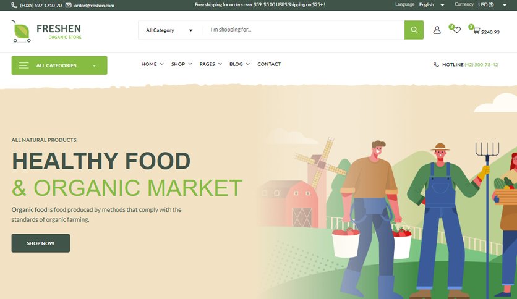
Task: Click the envelope email icon
Action: 69,6
